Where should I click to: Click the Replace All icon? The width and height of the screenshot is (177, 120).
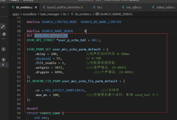pos(4,34)
